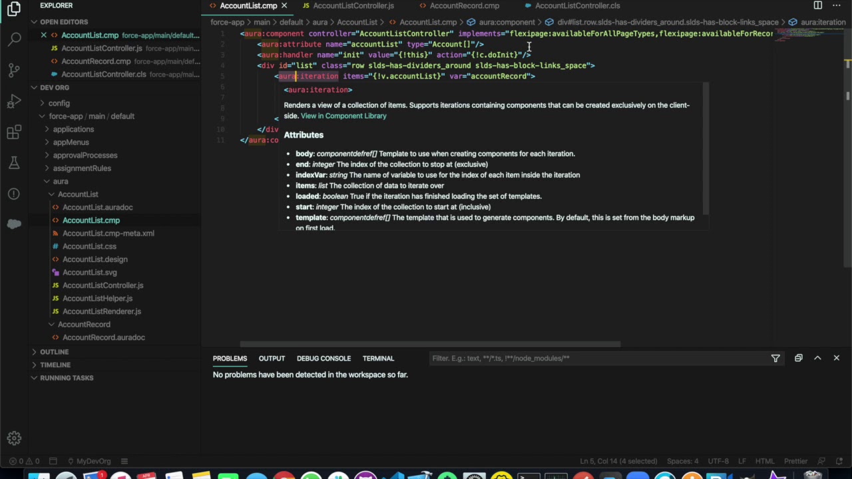The image size is (852, 479).
Task: Go to line via Ln 5, Col 14
Action: (x=618, y=461)
